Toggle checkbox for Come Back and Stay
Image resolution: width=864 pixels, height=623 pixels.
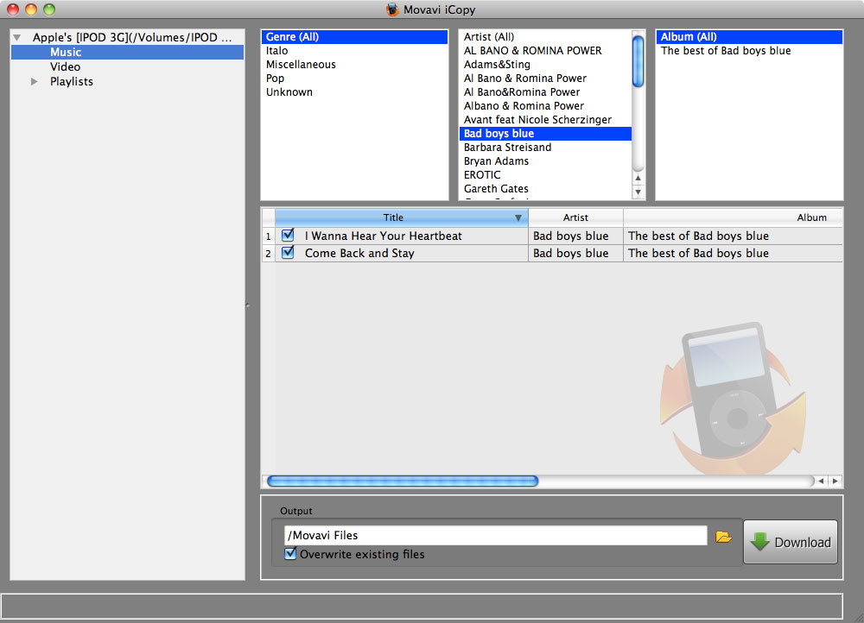tap(288, 253)
